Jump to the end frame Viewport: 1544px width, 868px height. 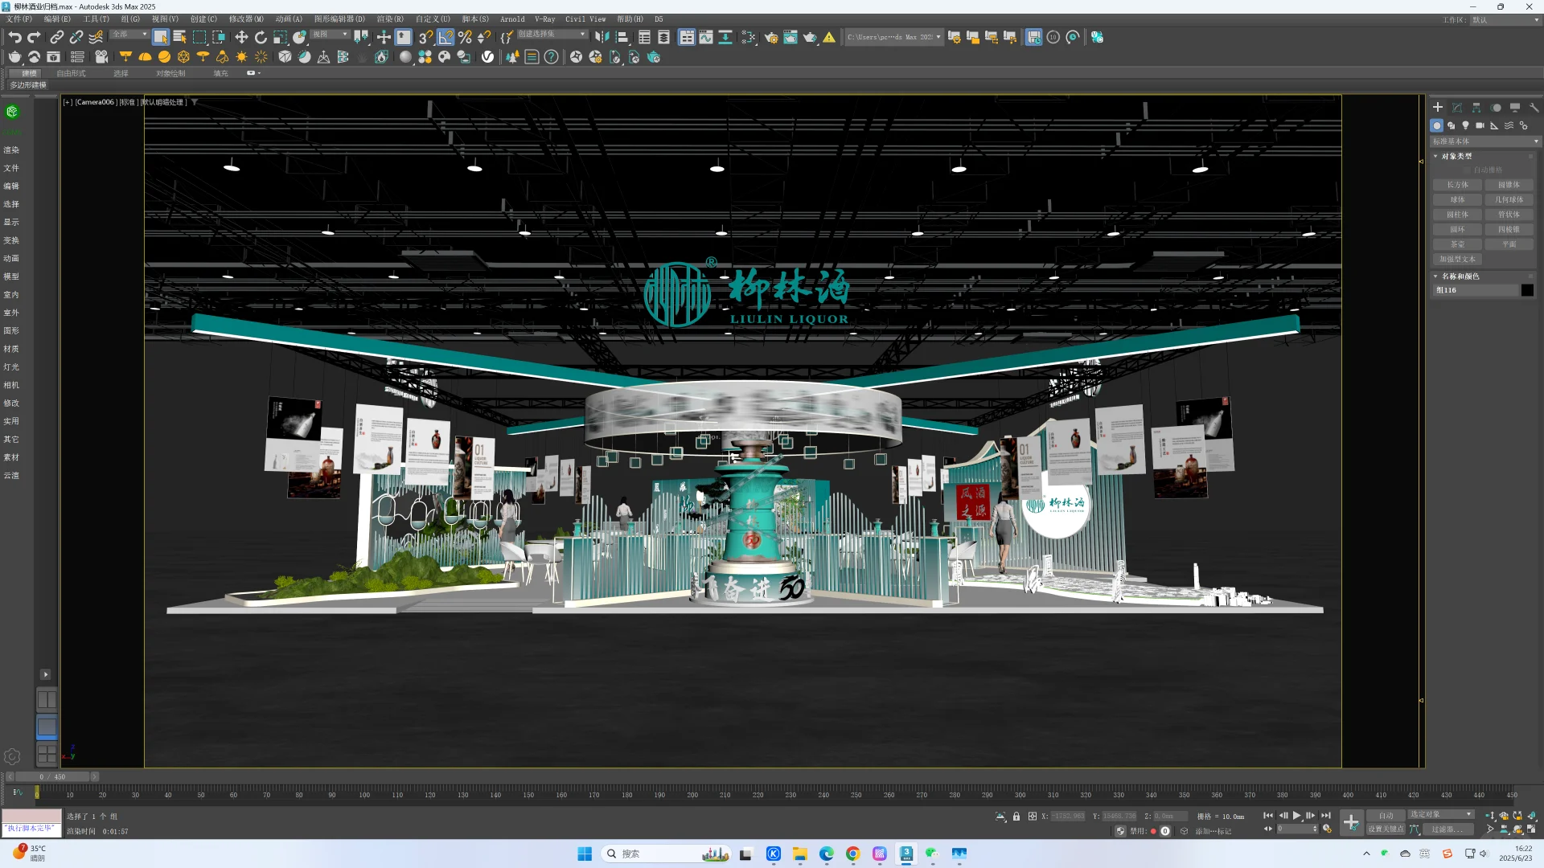pos(1326,816)
